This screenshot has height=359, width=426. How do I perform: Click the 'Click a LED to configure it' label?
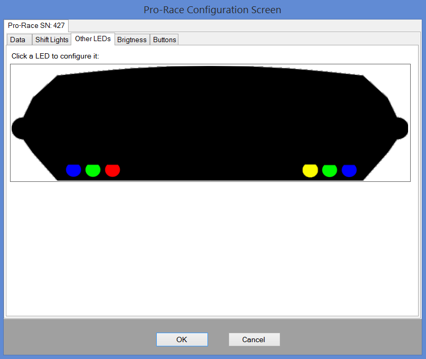click(x=55, y=55)
